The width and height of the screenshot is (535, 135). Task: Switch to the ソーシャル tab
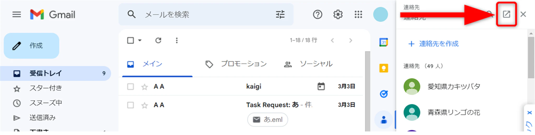pos(308,64)
